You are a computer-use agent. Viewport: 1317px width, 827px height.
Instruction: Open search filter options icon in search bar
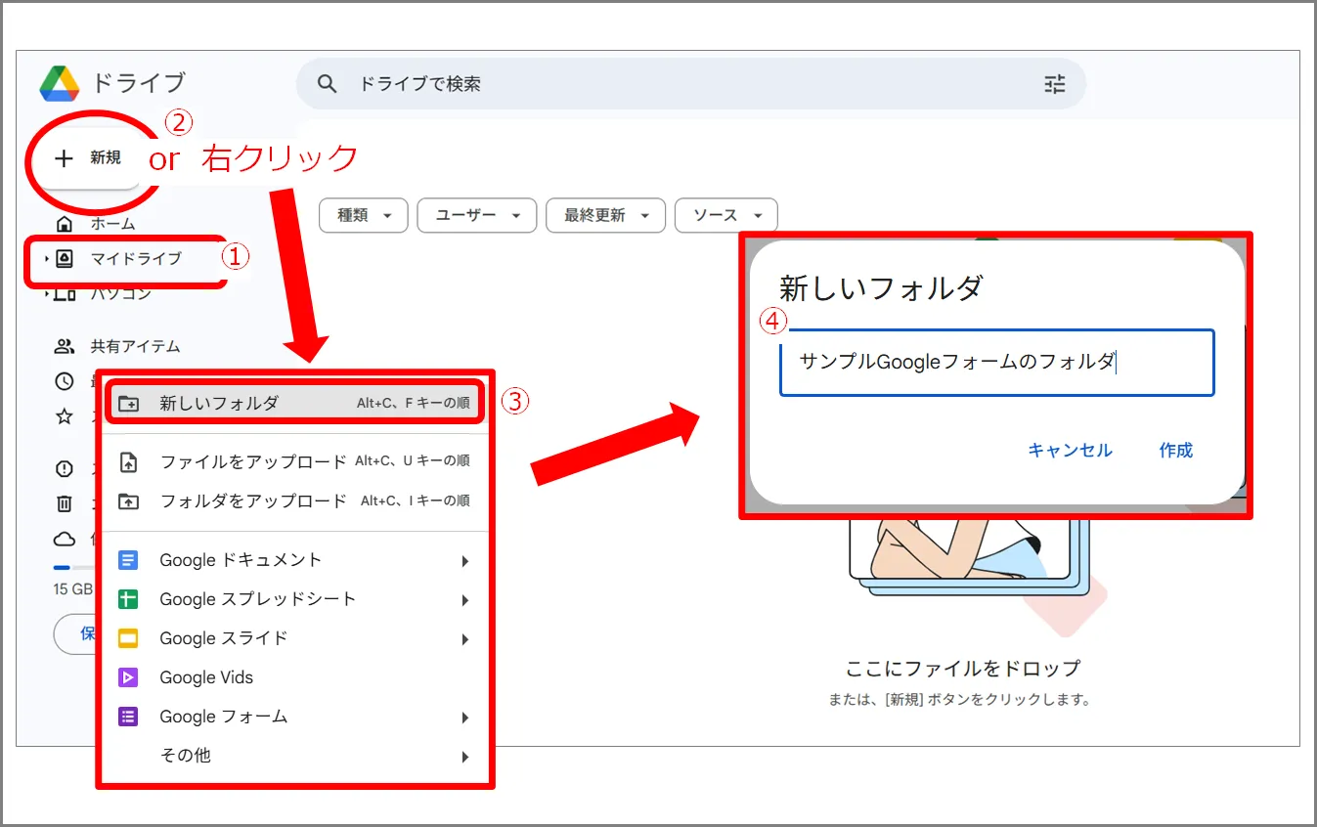[1054, 84]
